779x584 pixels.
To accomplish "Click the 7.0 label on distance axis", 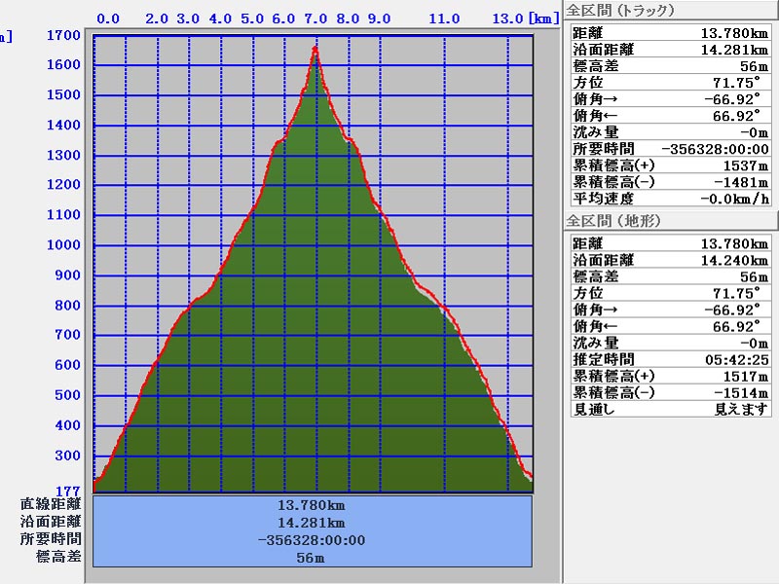I will [315, 18].
